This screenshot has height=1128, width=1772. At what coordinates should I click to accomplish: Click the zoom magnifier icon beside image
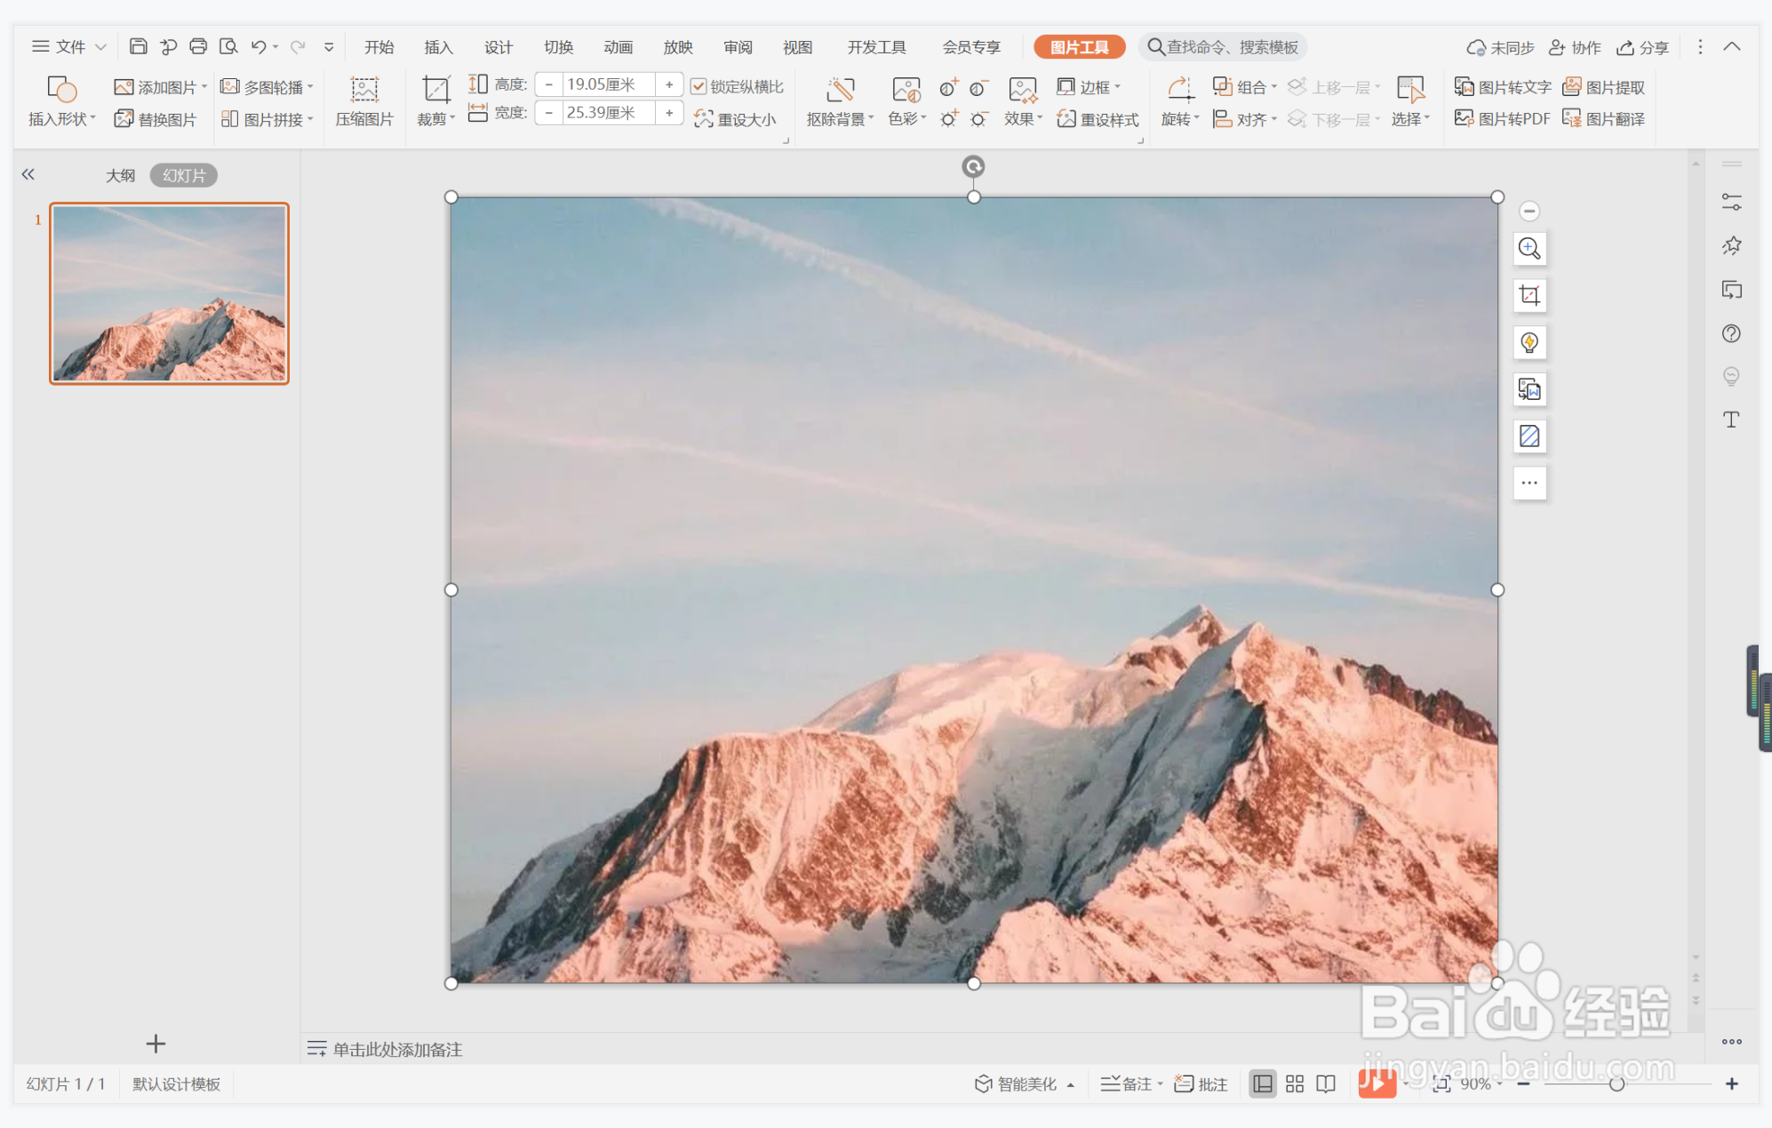pos(1529,249)
